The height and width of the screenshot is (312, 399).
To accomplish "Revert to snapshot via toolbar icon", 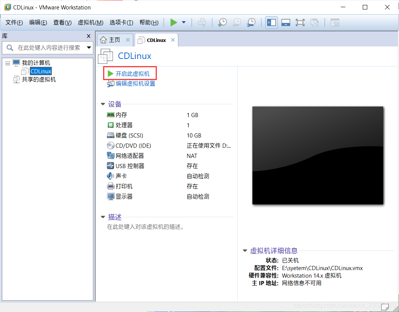I will click(x=237, y=22).
